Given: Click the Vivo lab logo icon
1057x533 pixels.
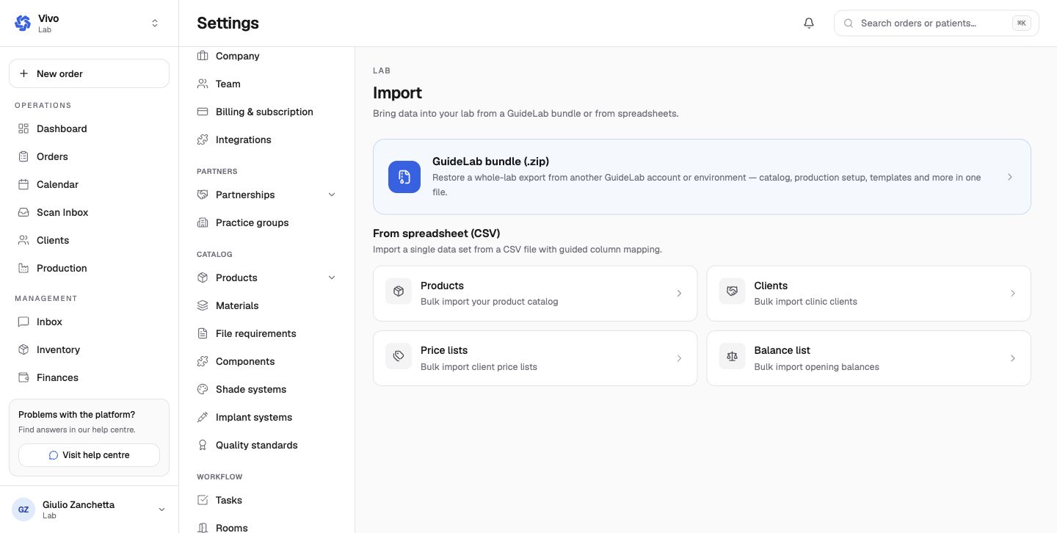Looking at the screenshot, I should coord(23,23).
